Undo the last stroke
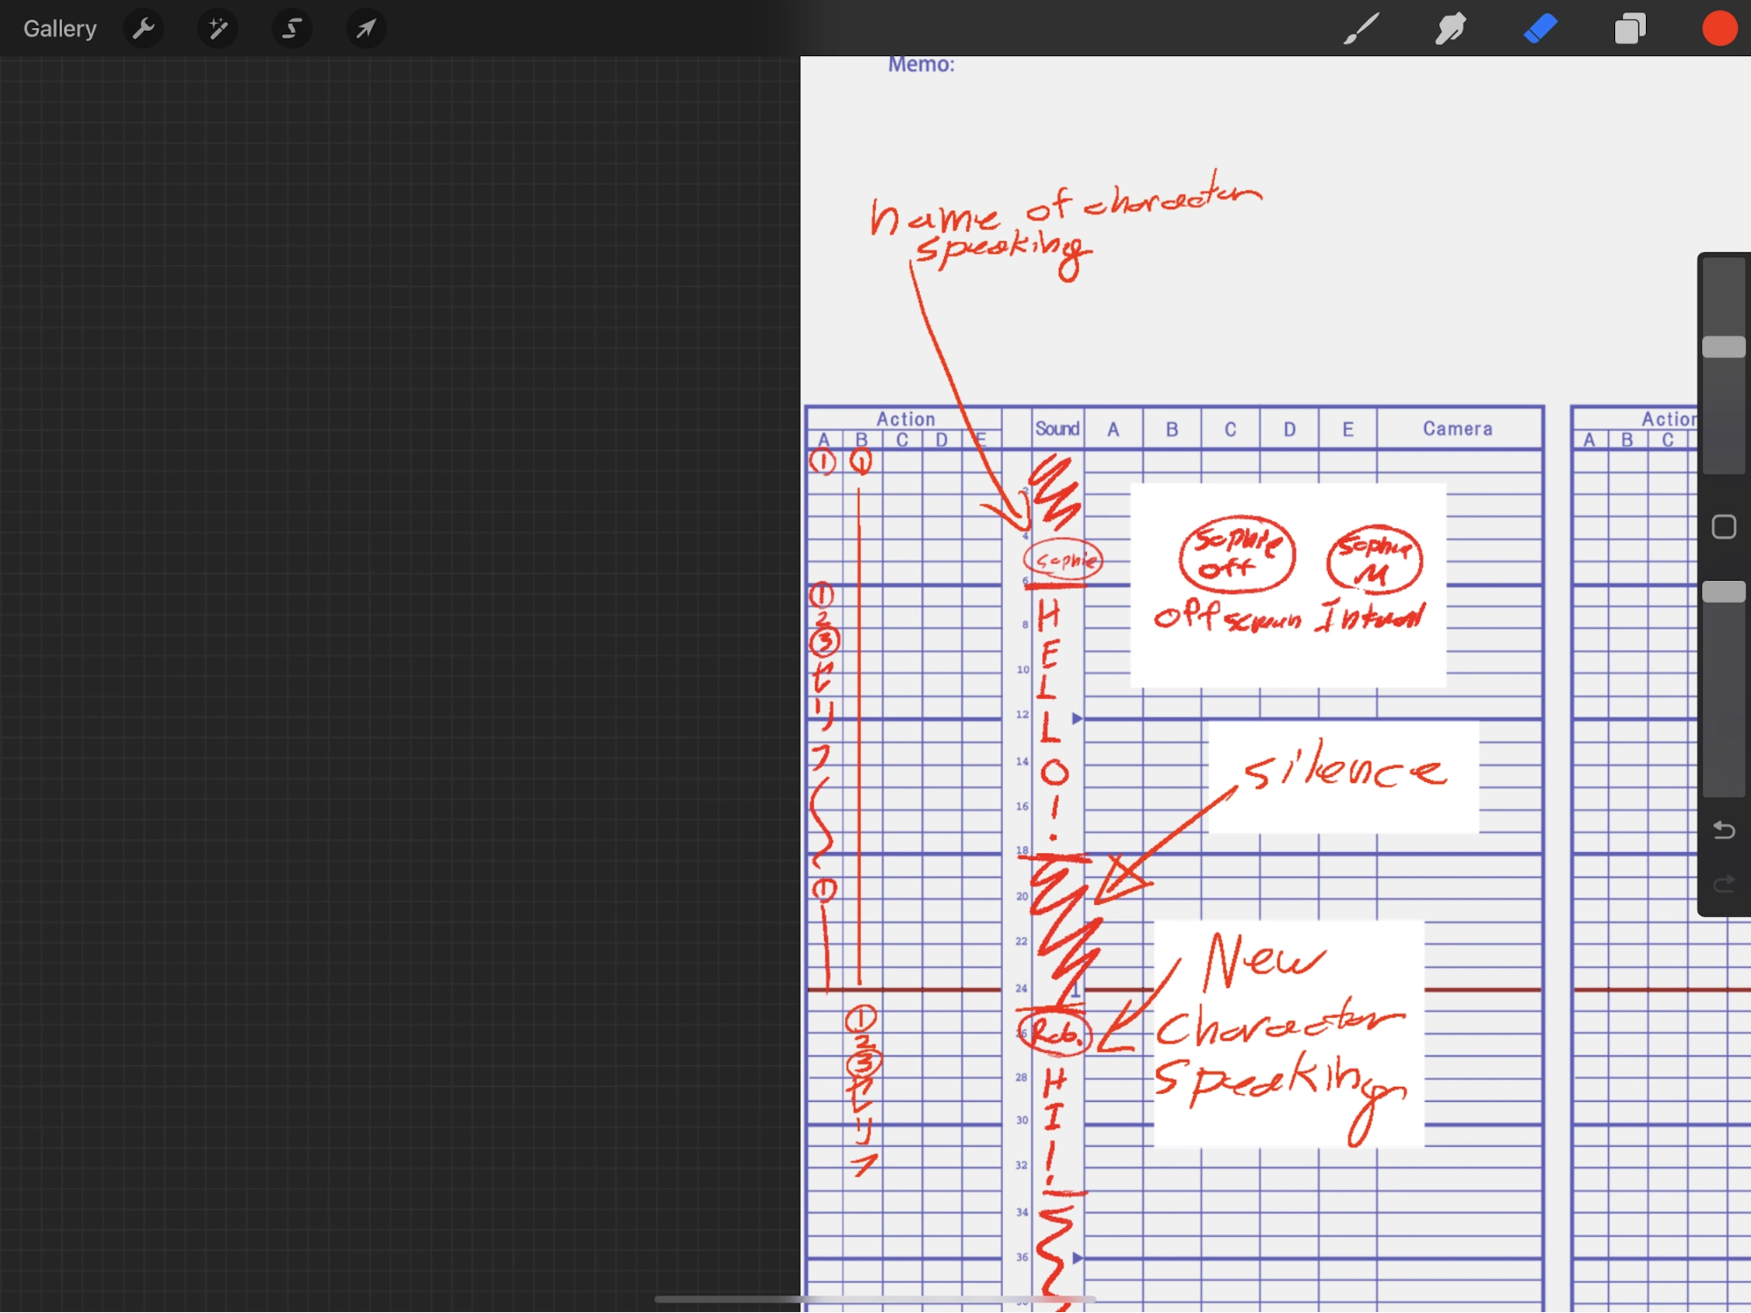The width and height of the screenshot is (1751, 1313). 1723,829
